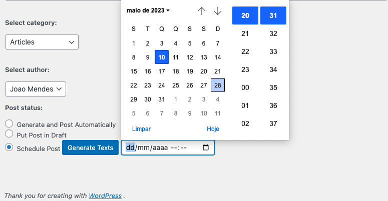
Task: Open the WordPress footer link
Action: [105, 195]
